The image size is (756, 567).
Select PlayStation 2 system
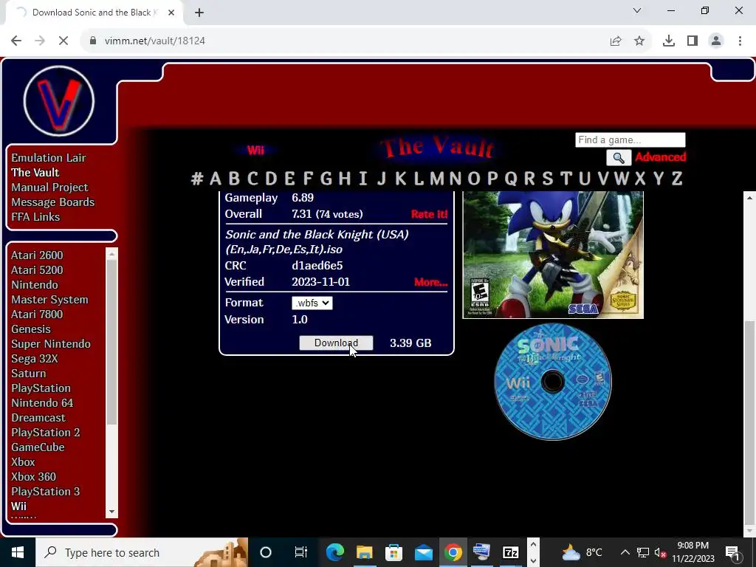point(45,433)
